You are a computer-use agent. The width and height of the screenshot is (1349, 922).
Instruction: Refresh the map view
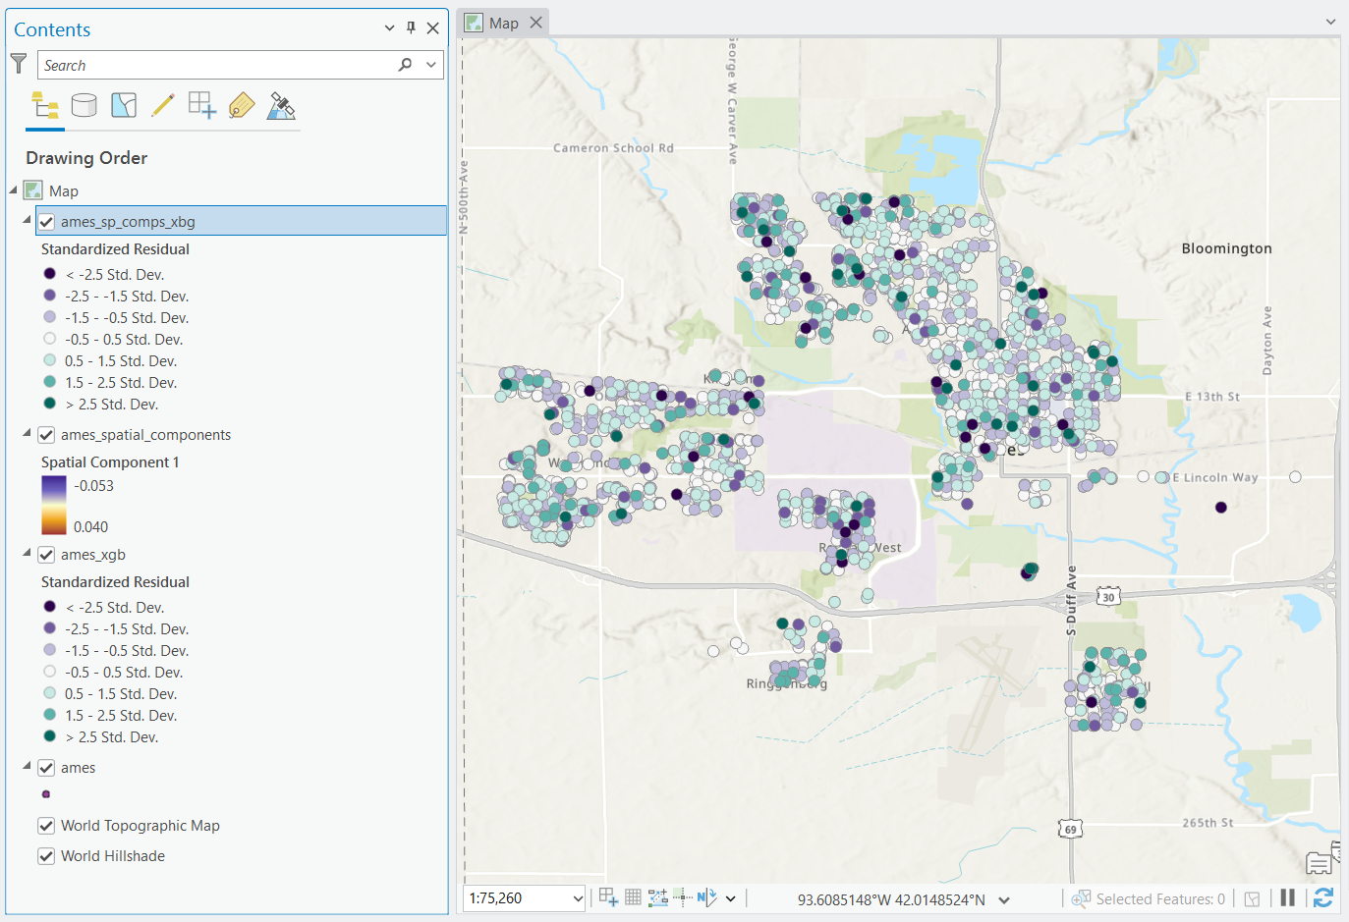[1322, 896]
